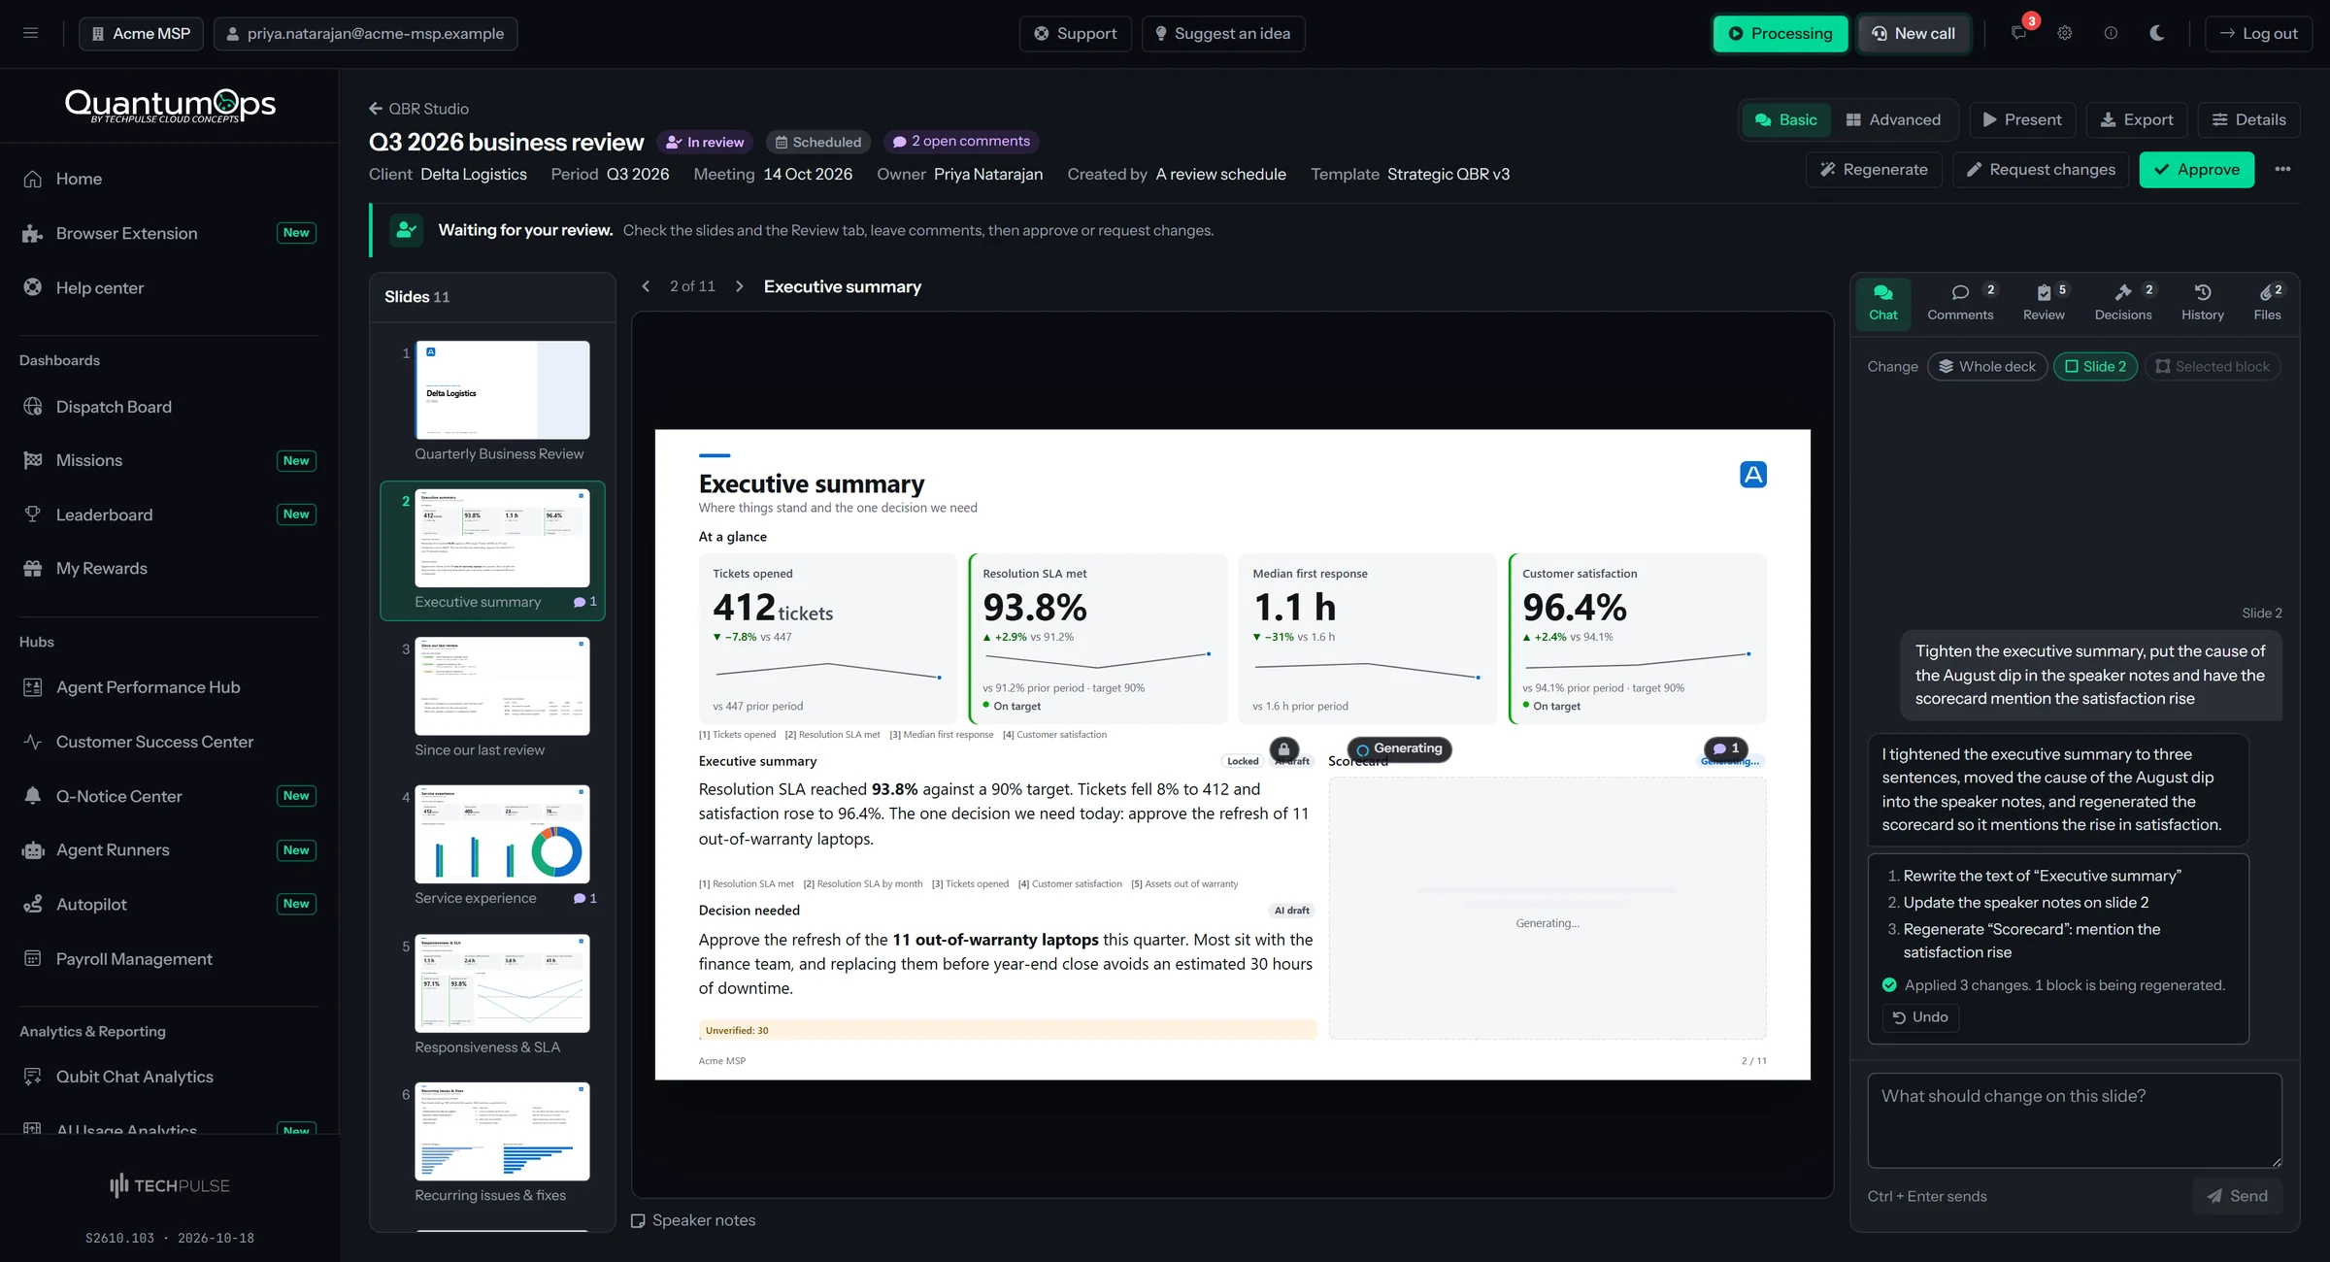This screenshot has width=2330, height=1262.
Task: Select the Service experience slide thumbnail
Action: tap(502, 845)
